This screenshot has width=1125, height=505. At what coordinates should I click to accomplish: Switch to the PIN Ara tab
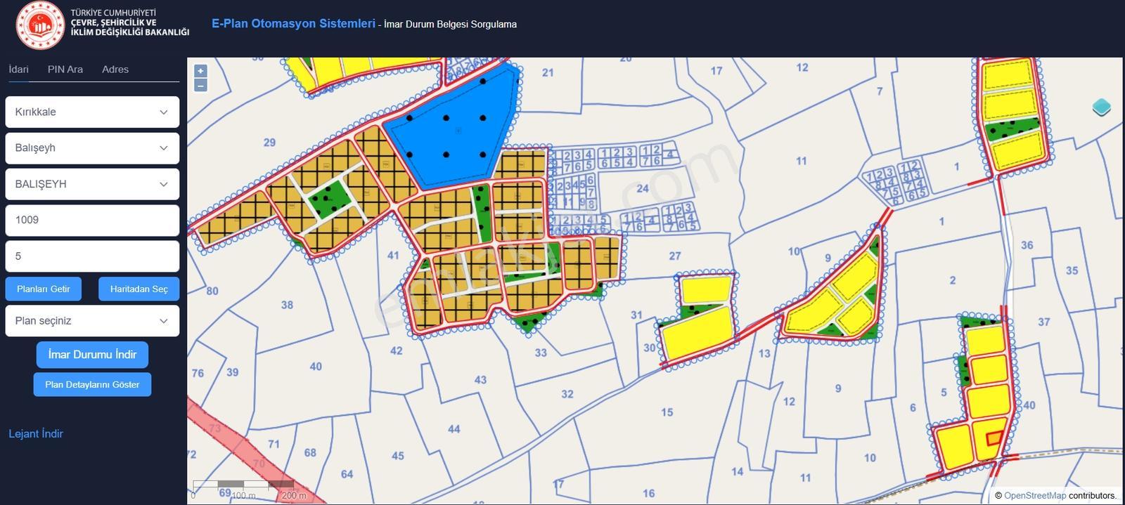[65, 70]
